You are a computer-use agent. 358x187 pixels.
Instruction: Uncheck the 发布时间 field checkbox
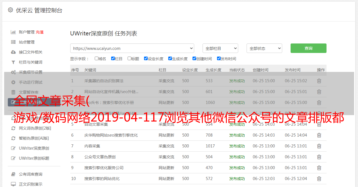(218, 59)
